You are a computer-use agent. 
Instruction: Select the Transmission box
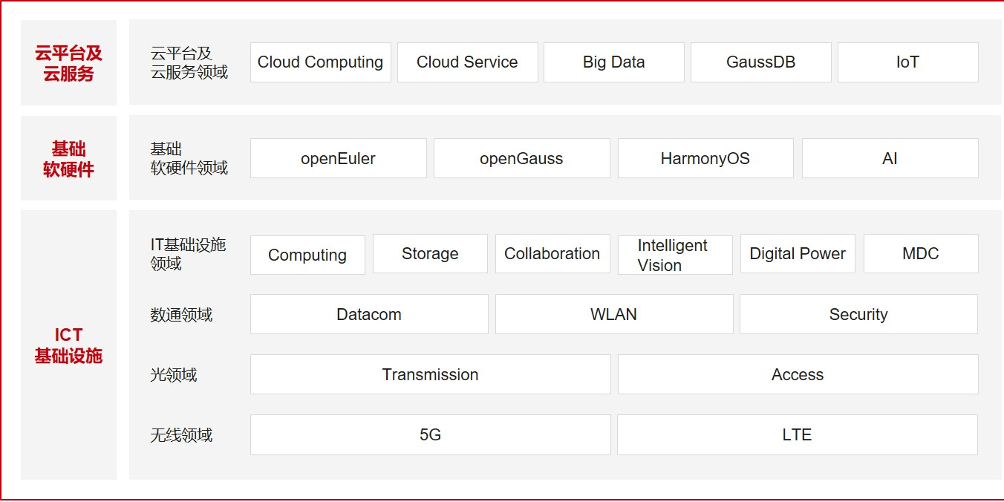430,374
